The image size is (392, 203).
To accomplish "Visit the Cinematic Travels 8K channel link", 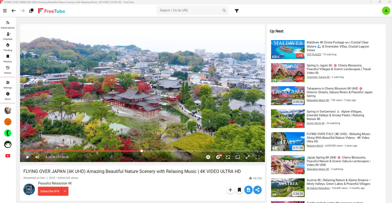I will (x=318, y=77).
